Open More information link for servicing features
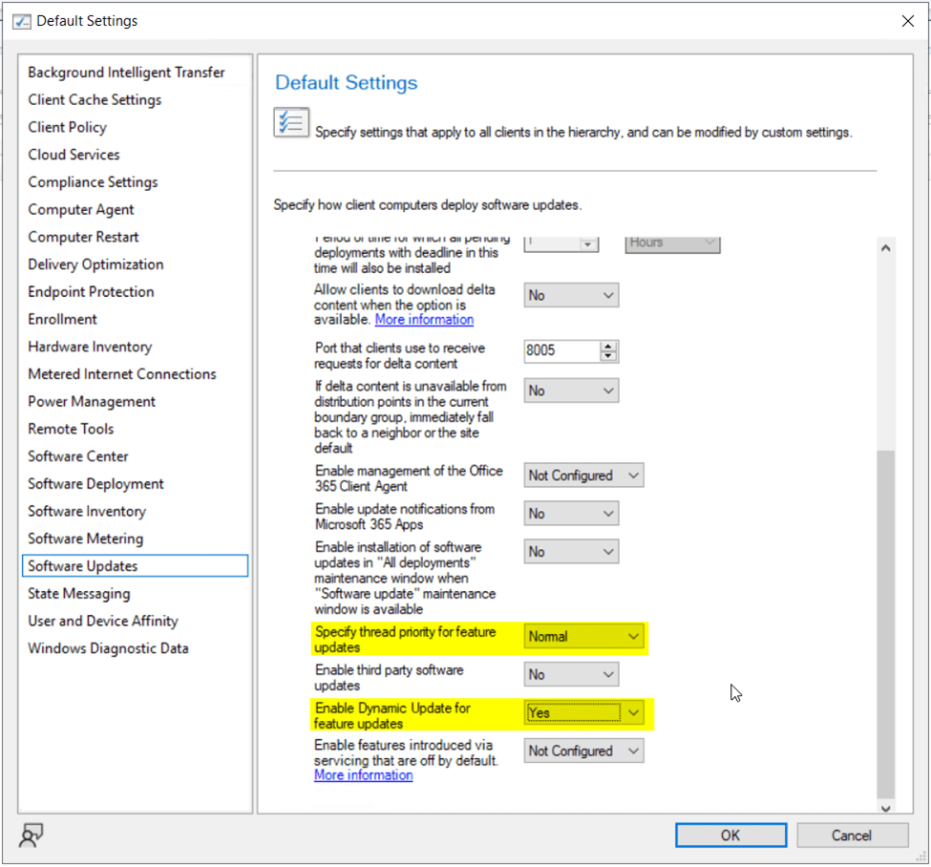 pyautogui.click(x=364, y=775)
